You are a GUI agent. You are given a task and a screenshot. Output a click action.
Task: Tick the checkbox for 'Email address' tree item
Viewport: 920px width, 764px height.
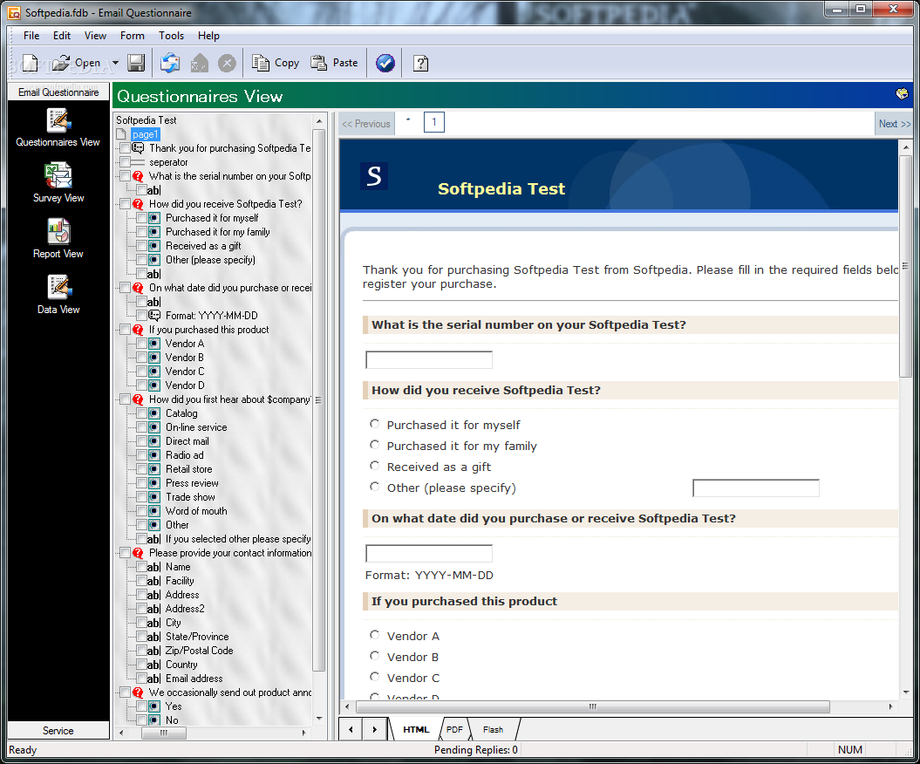(141, 679)
